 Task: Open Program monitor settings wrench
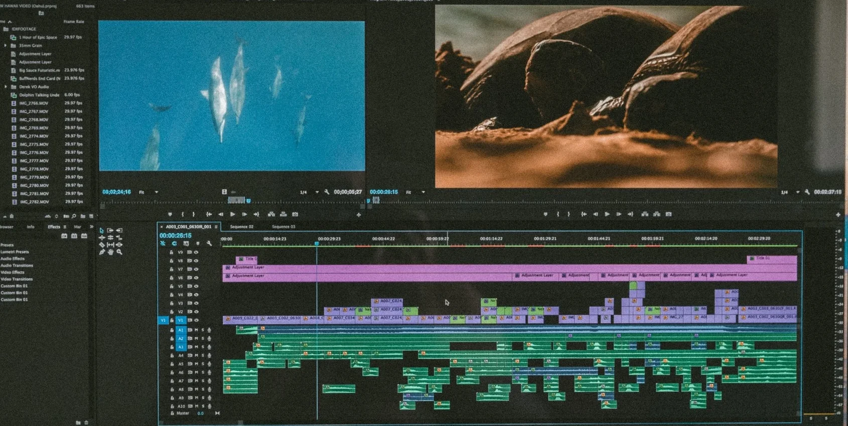(x=807, y=192)
